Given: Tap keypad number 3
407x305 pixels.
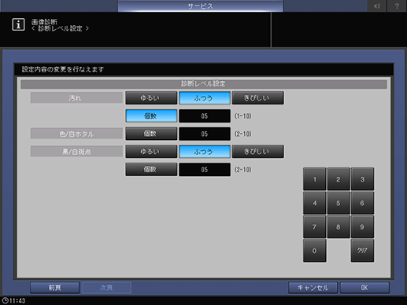Looking at the screenshot, I should tap(362, 179).
